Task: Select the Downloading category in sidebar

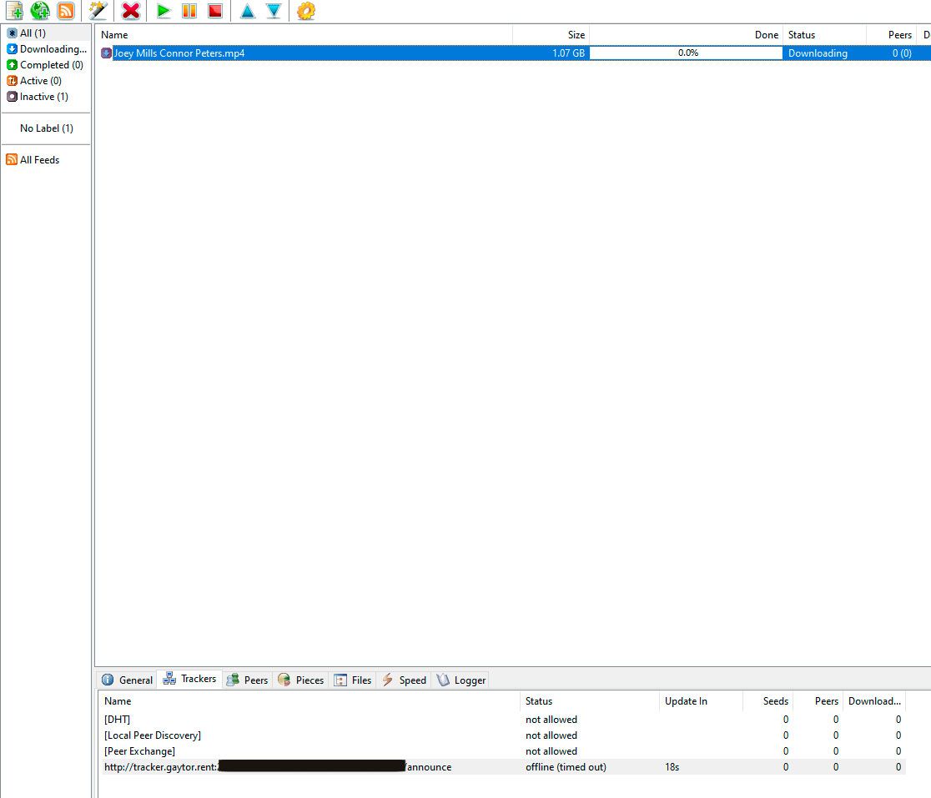Action: point(47,49)
